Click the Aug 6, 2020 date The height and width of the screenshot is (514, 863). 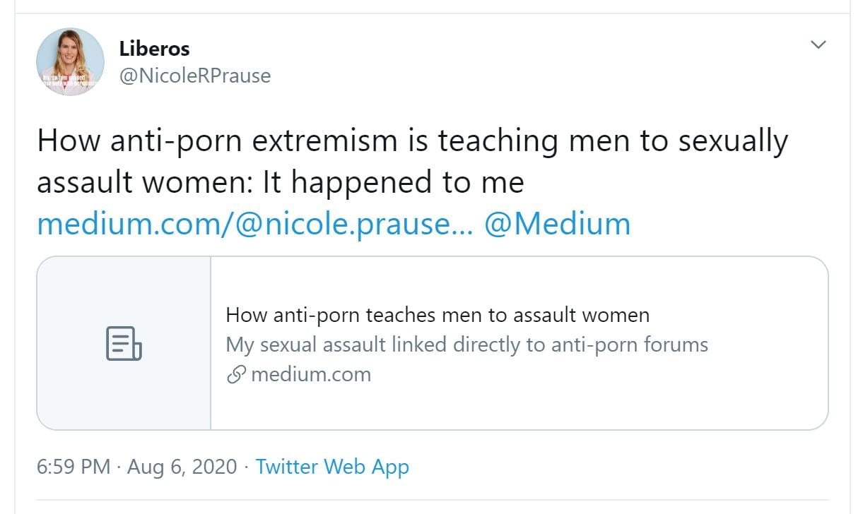pyautogui.click(x=182, y=467)
